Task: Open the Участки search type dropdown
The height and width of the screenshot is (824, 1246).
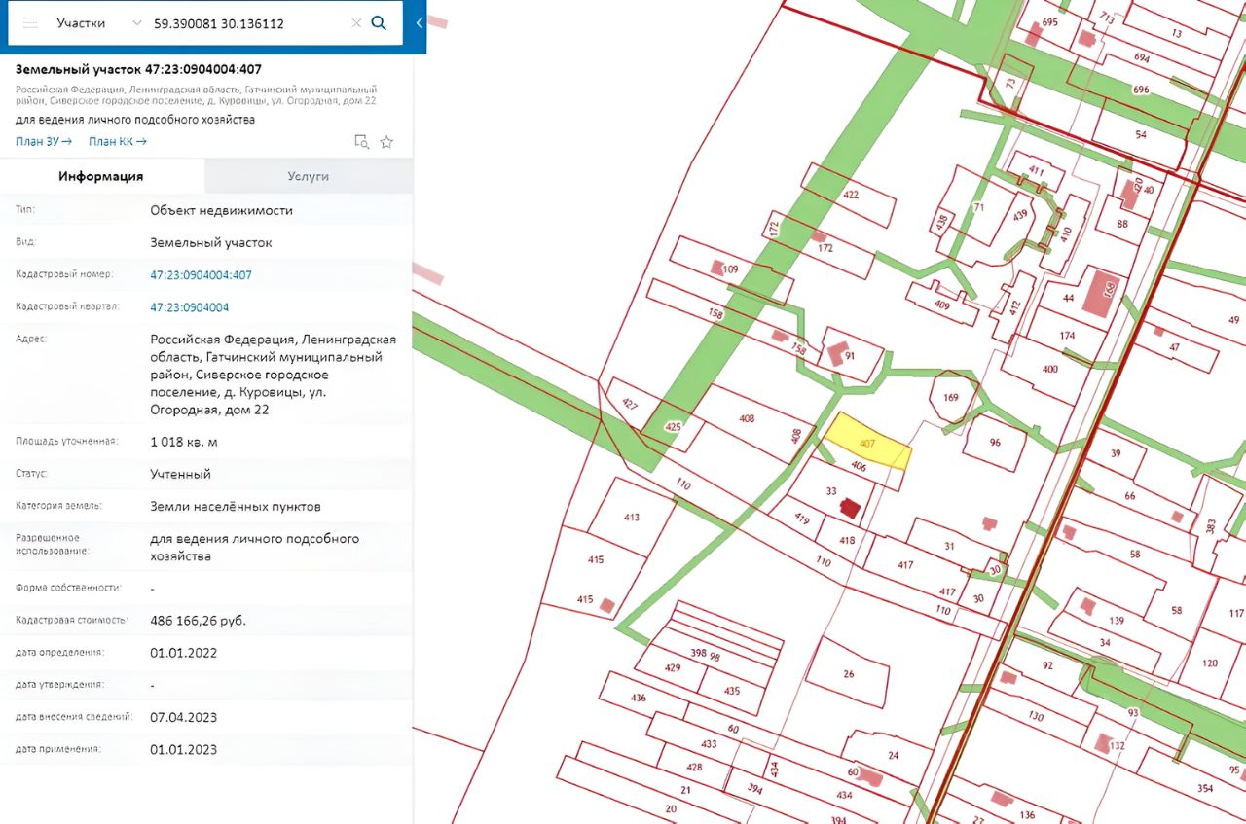Action: pyautogui.click(x=96, y=22)
